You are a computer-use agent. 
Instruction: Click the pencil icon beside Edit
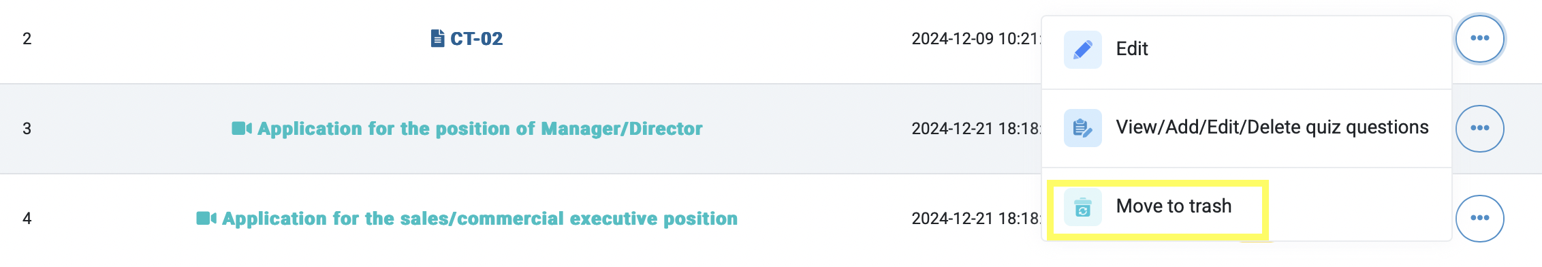click(1082, 50)
